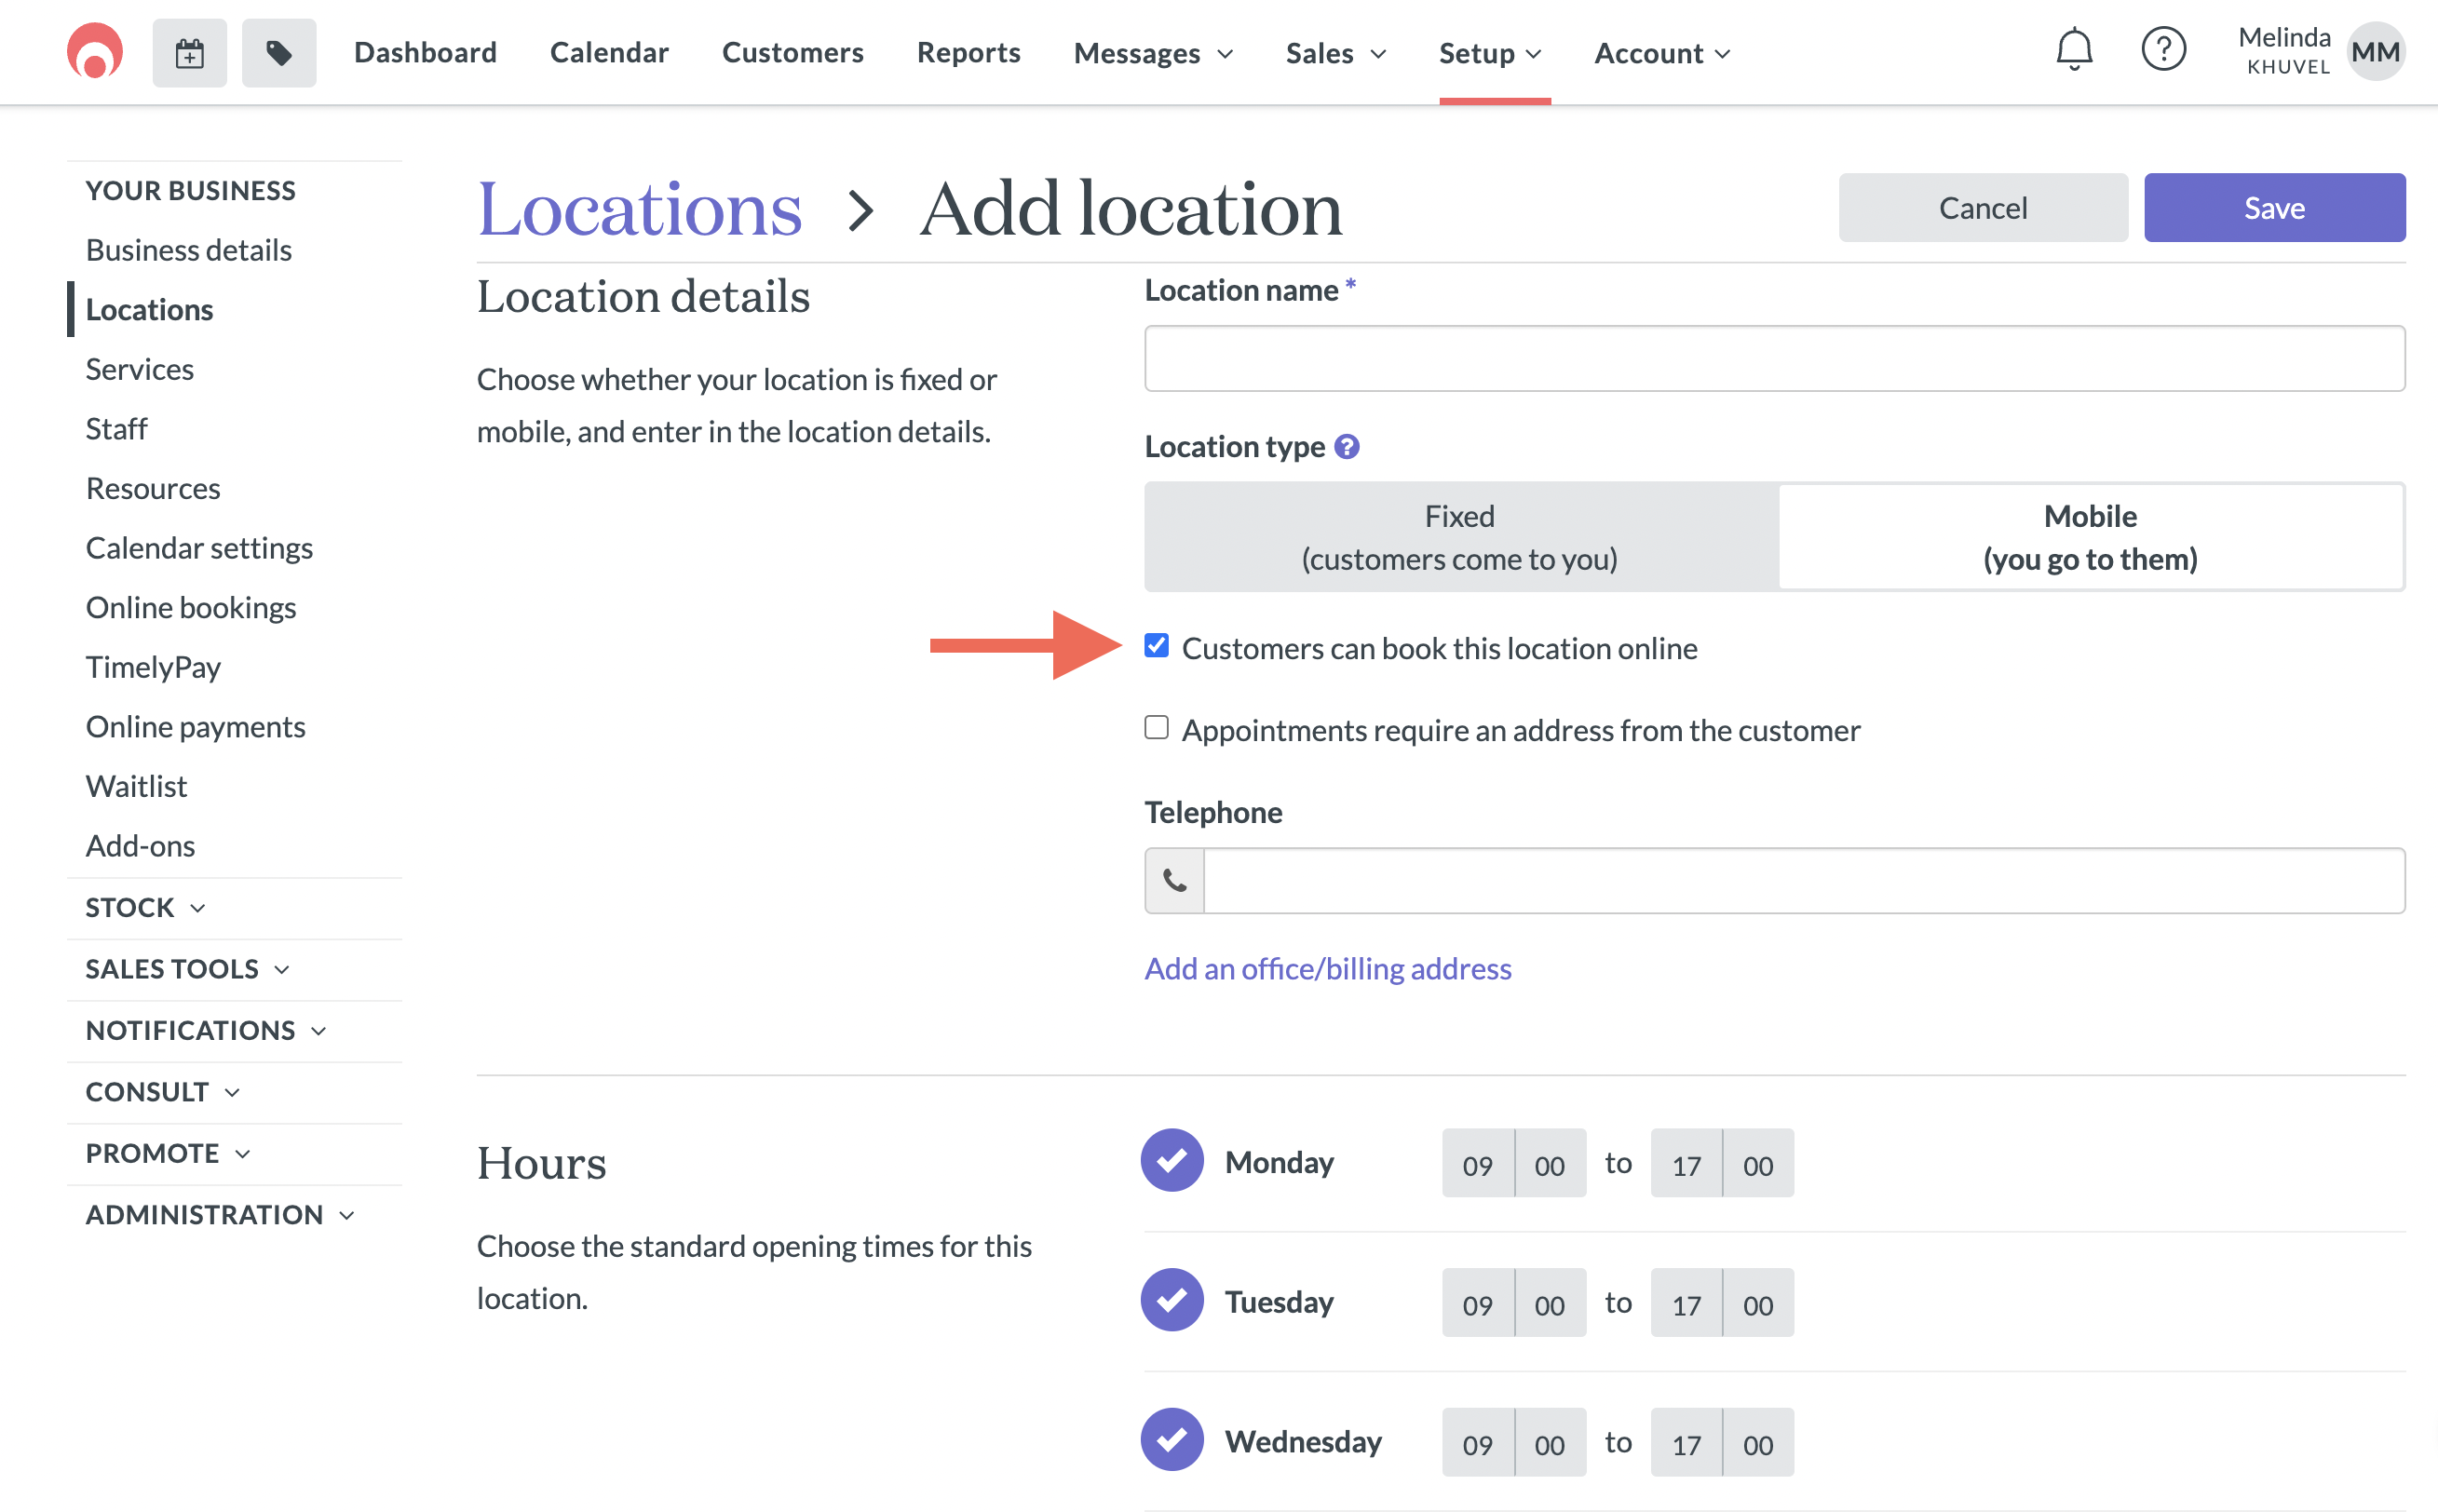Click the telephone handset icon
This screenshot has width=2438, height=1512.
[x=1175, y=881]
